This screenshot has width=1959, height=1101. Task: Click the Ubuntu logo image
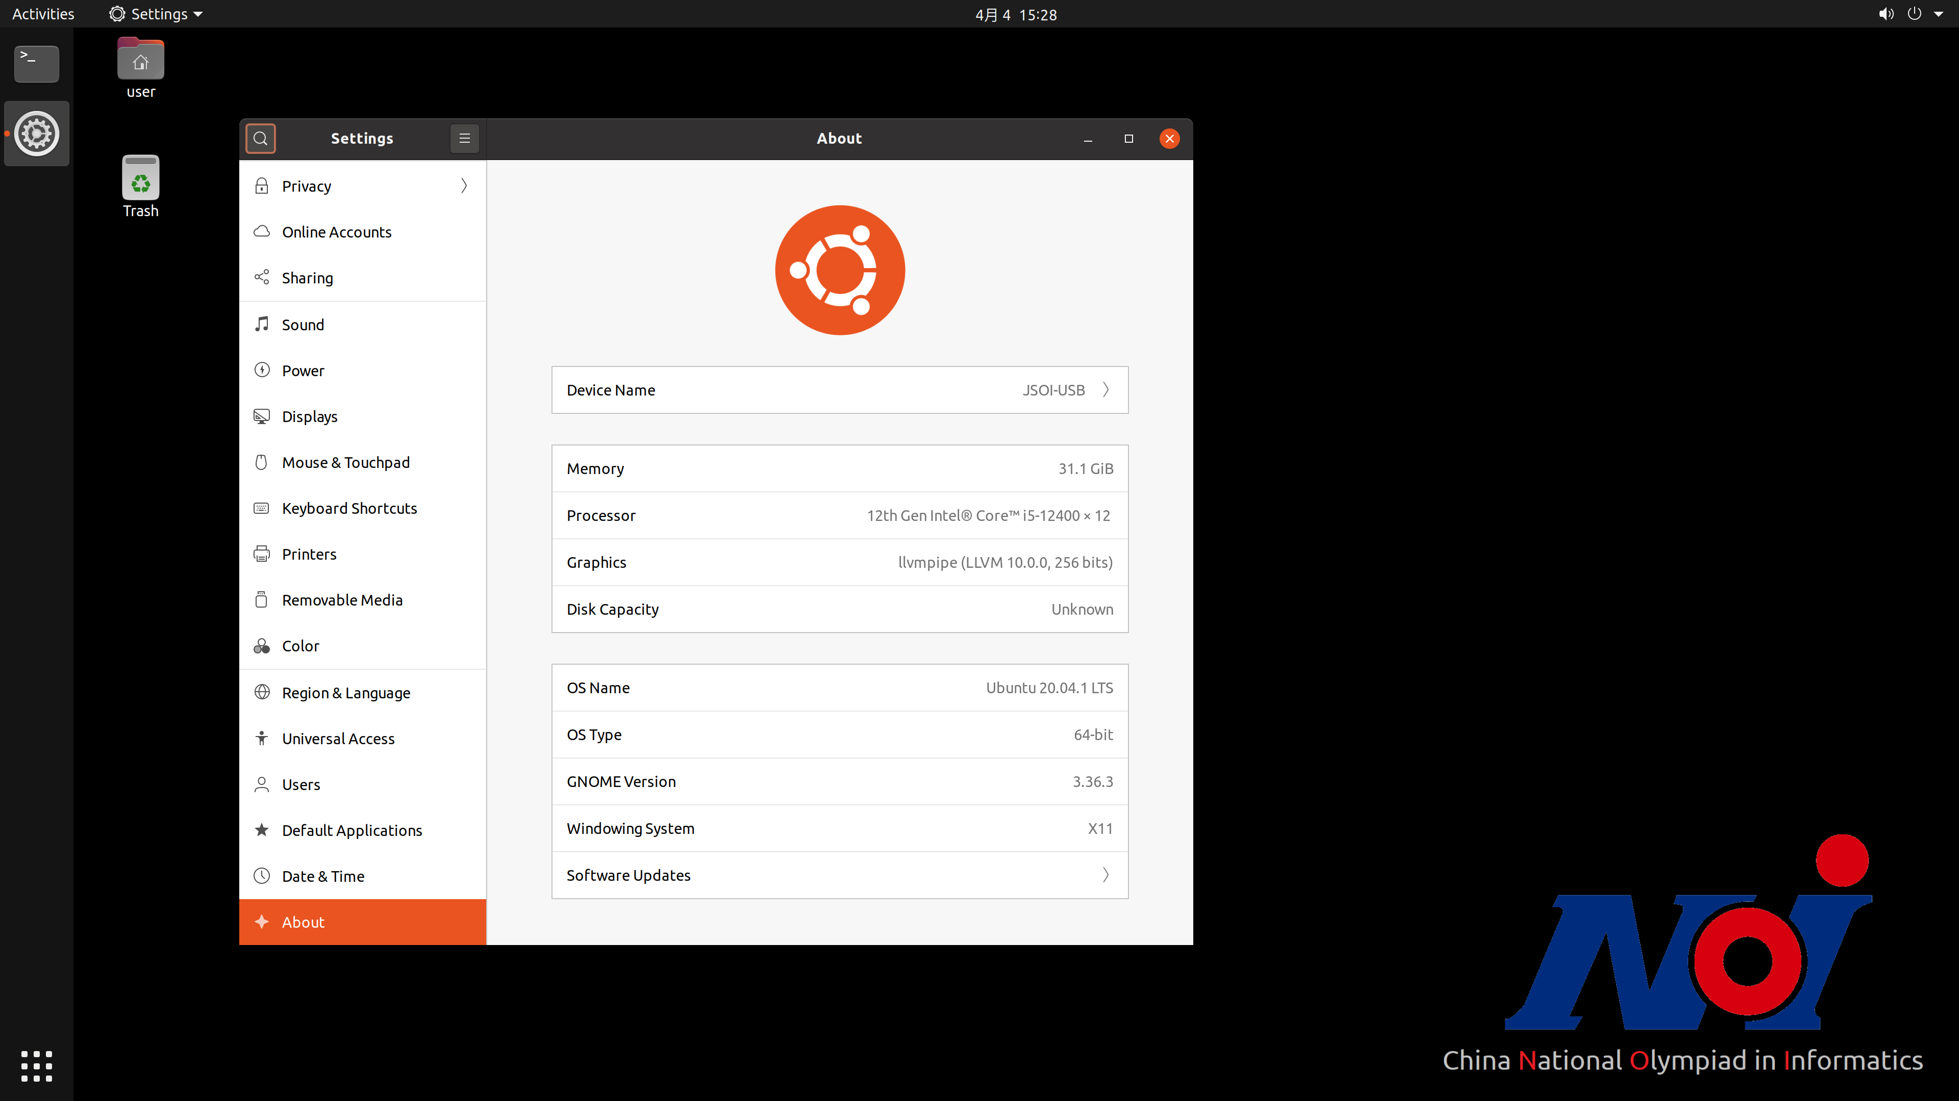tap(840, 270)
